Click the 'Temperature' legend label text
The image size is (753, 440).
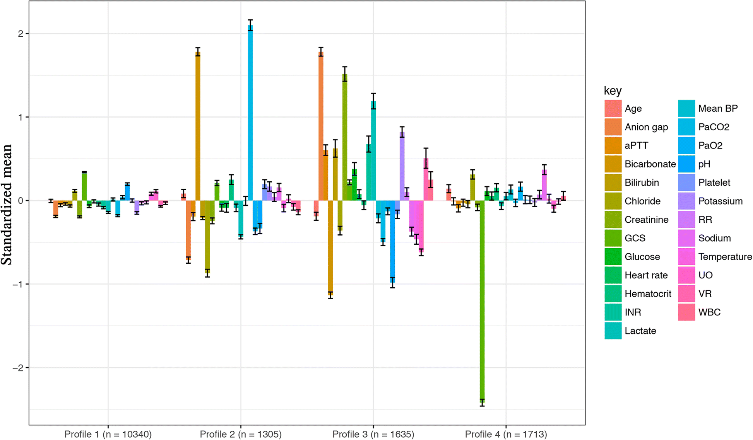[x=725, y=257]
